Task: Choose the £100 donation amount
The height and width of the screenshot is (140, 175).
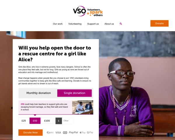Action: point(47,121)
